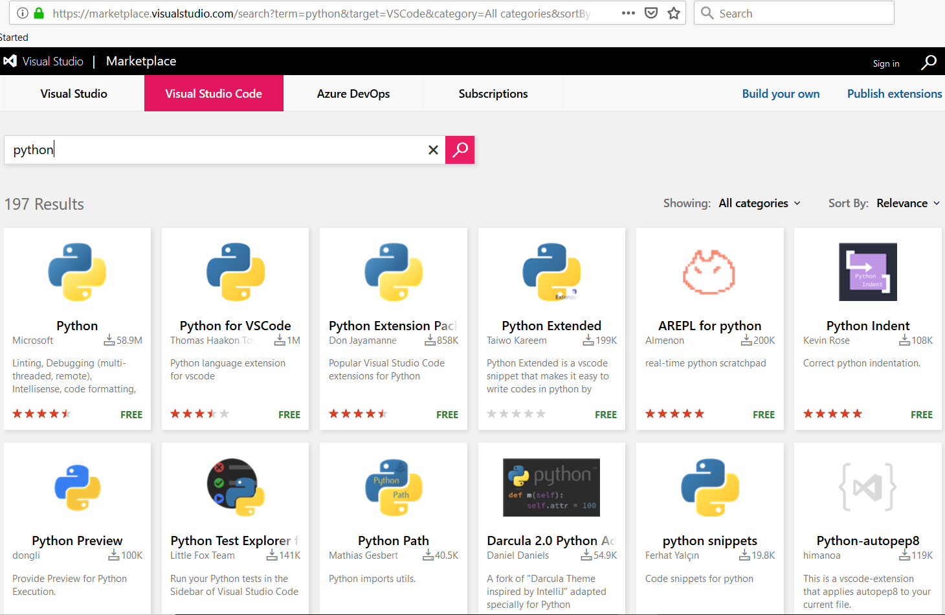Viewport: 945px width, 615px height.
Task: Click the AREPL for python download icon (200K)
Action: (746, 341)
